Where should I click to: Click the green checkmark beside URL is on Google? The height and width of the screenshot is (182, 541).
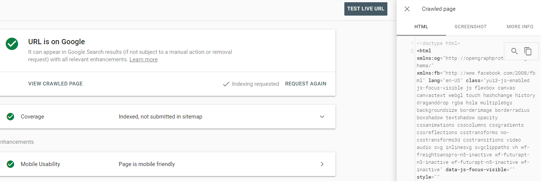[x=12, y=44]
